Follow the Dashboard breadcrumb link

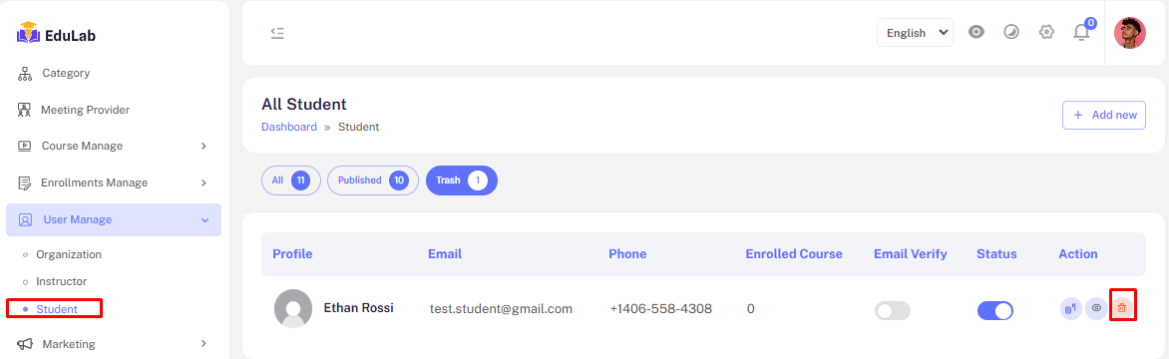point(289,127)
